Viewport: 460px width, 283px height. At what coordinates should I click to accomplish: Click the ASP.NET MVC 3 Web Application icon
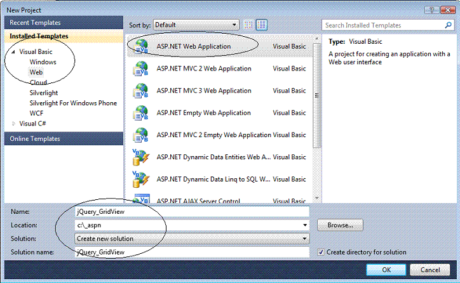click(x=141, y=91)
